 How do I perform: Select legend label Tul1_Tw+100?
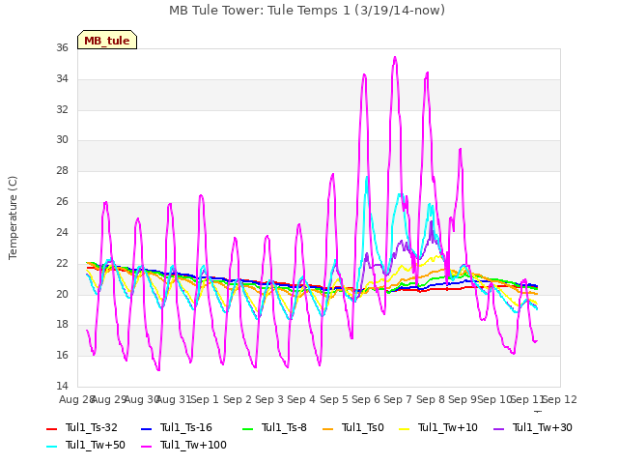(193, 445)
